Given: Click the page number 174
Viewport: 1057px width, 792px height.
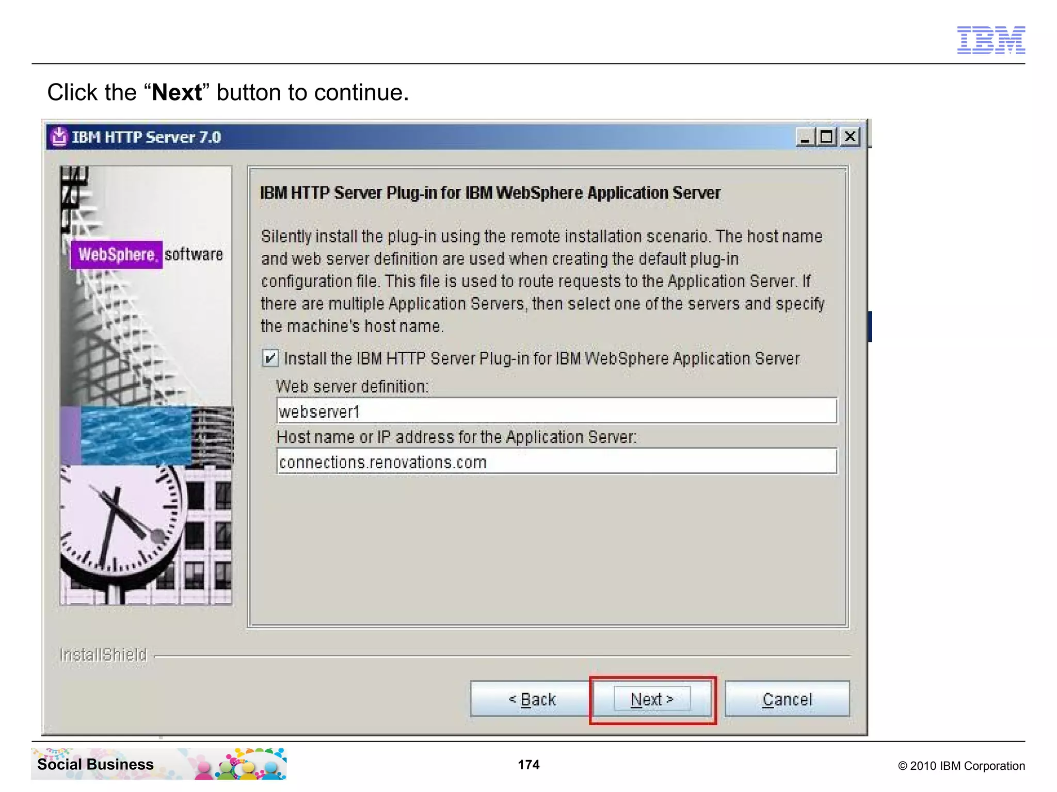Looking at the screenshot, I should (x=528, y=765).
